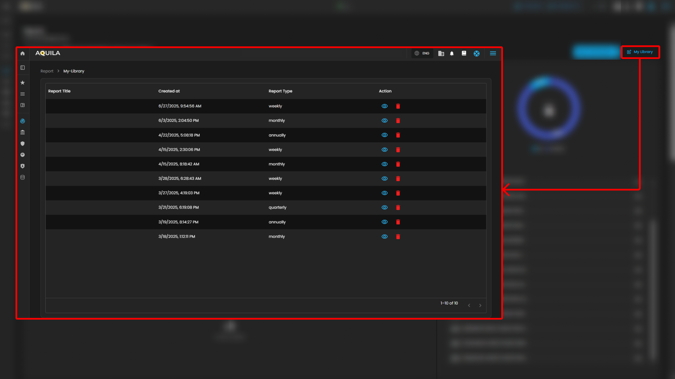The image size is (675, 379).
Task: Open the database icon in sidebar
Action: [x=23, y=177]
